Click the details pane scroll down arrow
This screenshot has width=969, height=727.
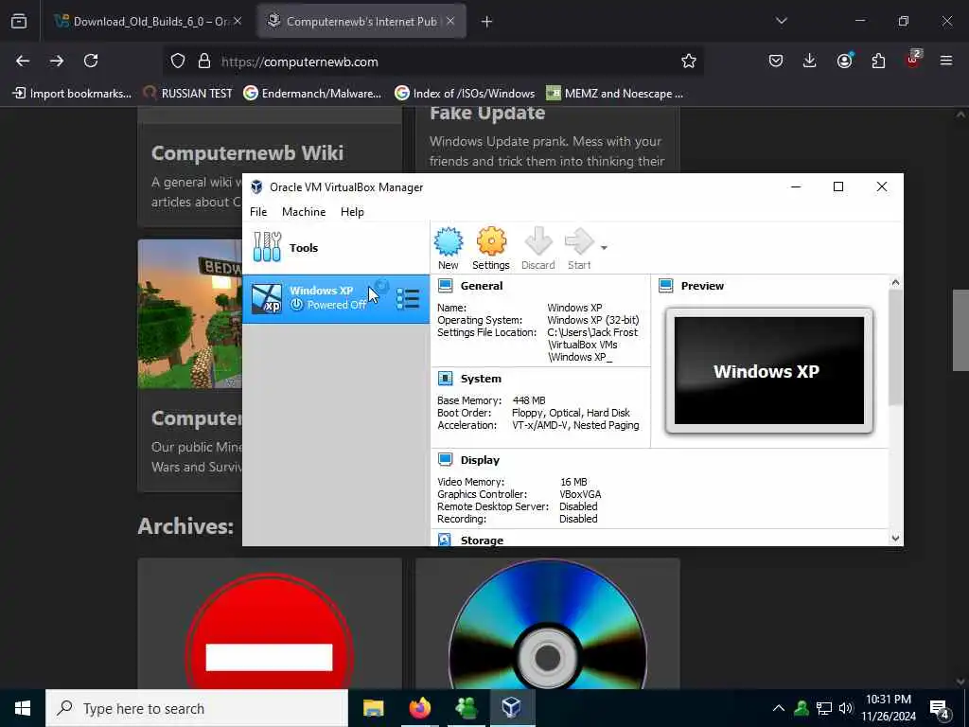pos(895,539)
